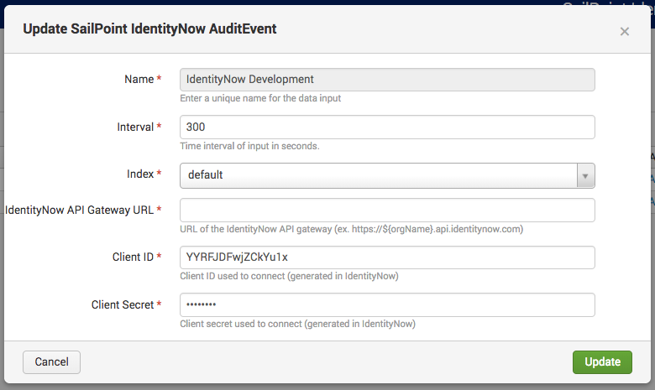Click the IdentityNow API Gateway URL field
The image size is (655, 390).
387,211
